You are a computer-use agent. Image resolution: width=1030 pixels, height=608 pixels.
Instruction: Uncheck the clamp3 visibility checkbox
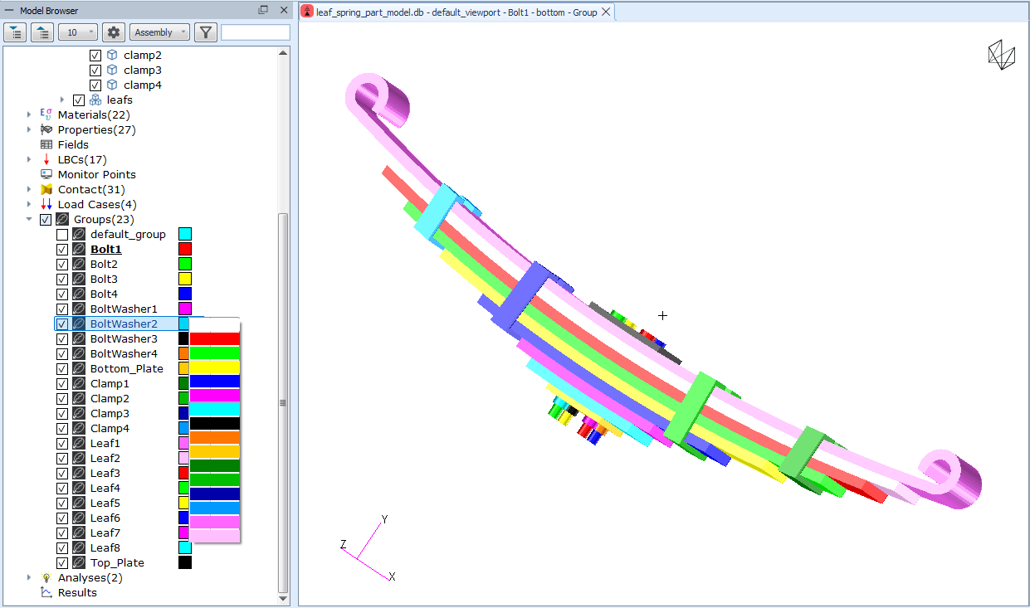pos(95,71)
